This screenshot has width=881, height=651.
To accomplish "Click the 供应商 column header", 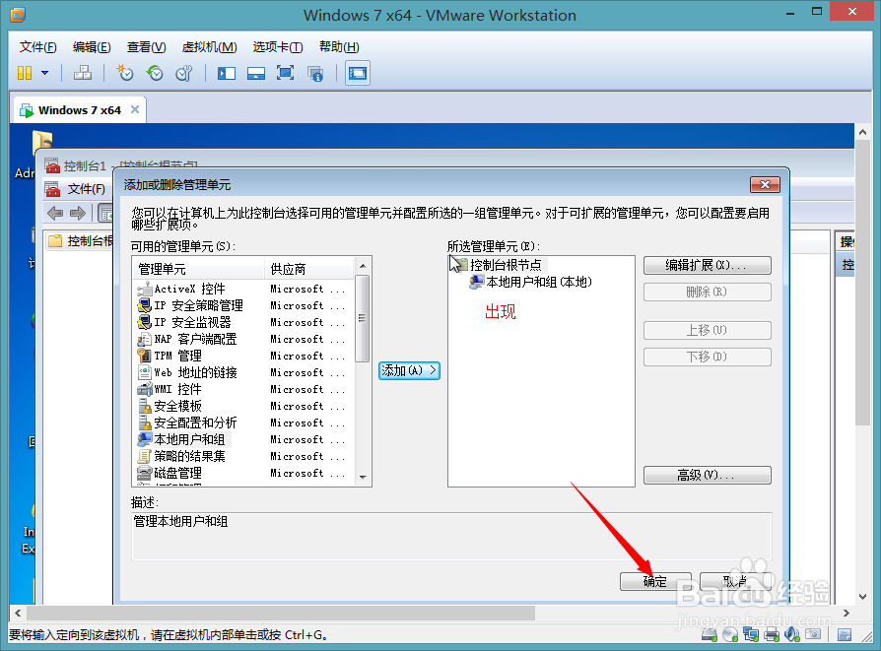I will 309,269.
